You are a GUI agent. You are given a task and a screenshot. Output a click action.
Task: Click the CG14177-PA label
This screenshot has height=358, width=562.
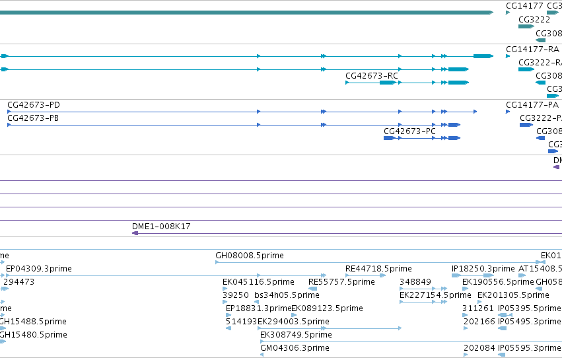coord(532,105)
